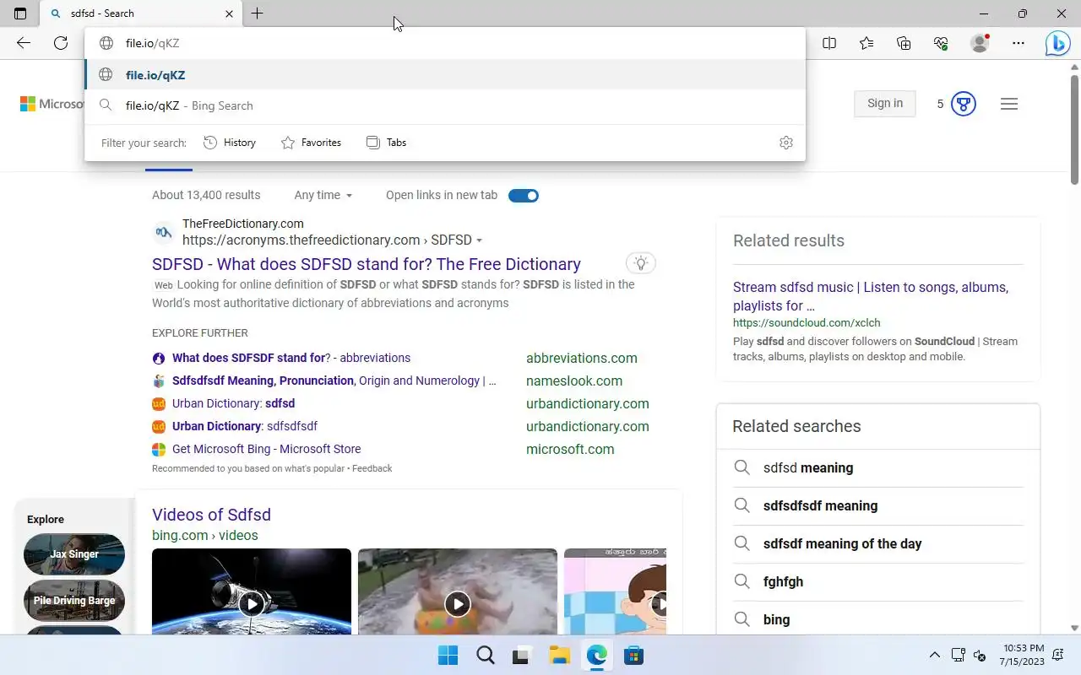The height and width of the screenshot is (675, 1081).
Task: Filter suggestions by Favorites
Action: [311, 143]
